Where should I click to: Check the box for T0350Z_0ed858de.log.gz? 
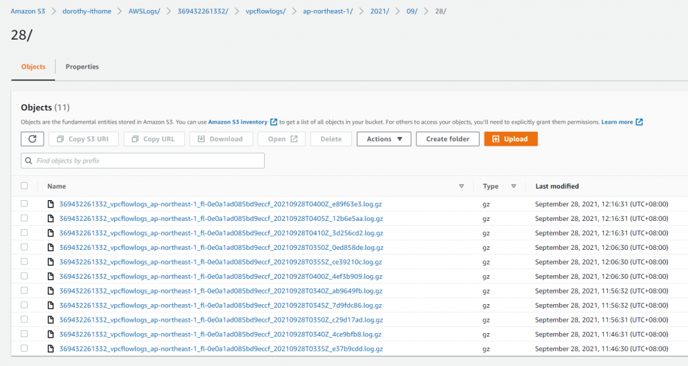[x=24, y=246]
